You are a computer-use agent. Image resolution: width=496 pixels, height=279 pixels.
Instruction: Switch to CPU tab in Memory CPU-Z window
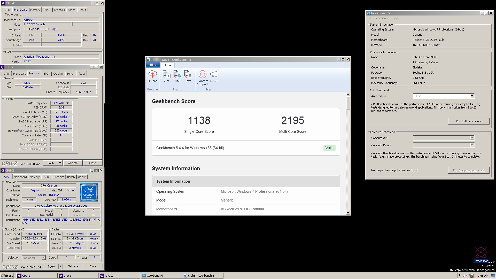(6, 74)
